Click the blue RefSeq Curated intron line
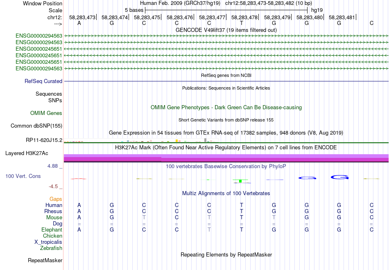Viewport: 389px width, 270px height. click(226, 81)
